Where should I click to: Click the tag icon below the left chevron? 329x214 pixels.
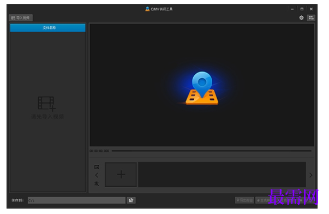pos(97,183)
